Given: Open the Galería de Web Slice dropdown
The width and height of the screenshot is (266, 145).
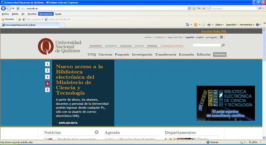Looking at the screenshot, I should pyautogui.click(x=57, y=19).
